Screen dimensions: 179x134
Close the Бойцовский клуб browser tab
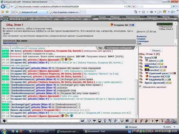tap(47, 12)
